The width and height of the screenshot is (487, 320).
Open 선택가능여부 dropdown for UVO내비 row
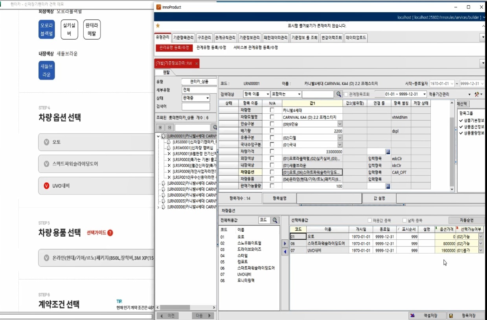tap(481, 250)
